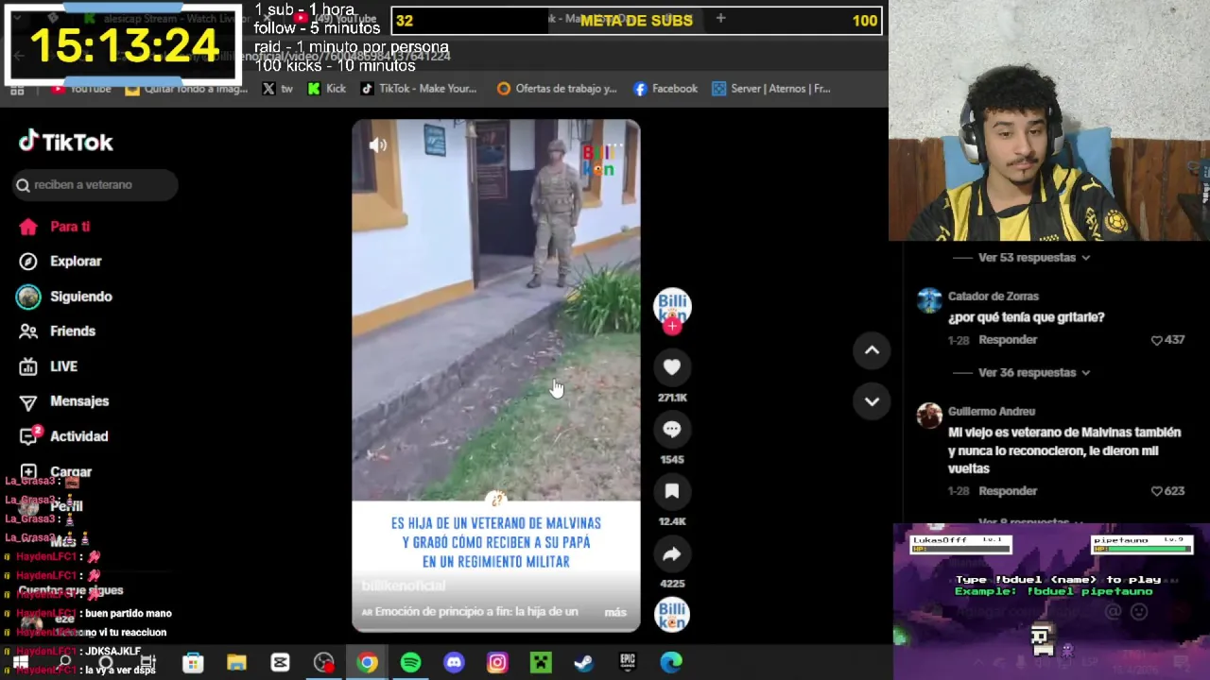Mute the TikTok video sound
This screenshot has height=680, width=1210.
tap(377, 145)
